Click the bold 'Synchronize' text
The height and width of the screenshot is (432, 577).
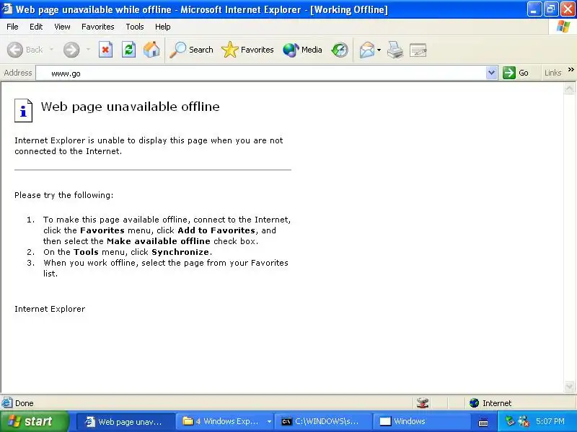[180, 252]
